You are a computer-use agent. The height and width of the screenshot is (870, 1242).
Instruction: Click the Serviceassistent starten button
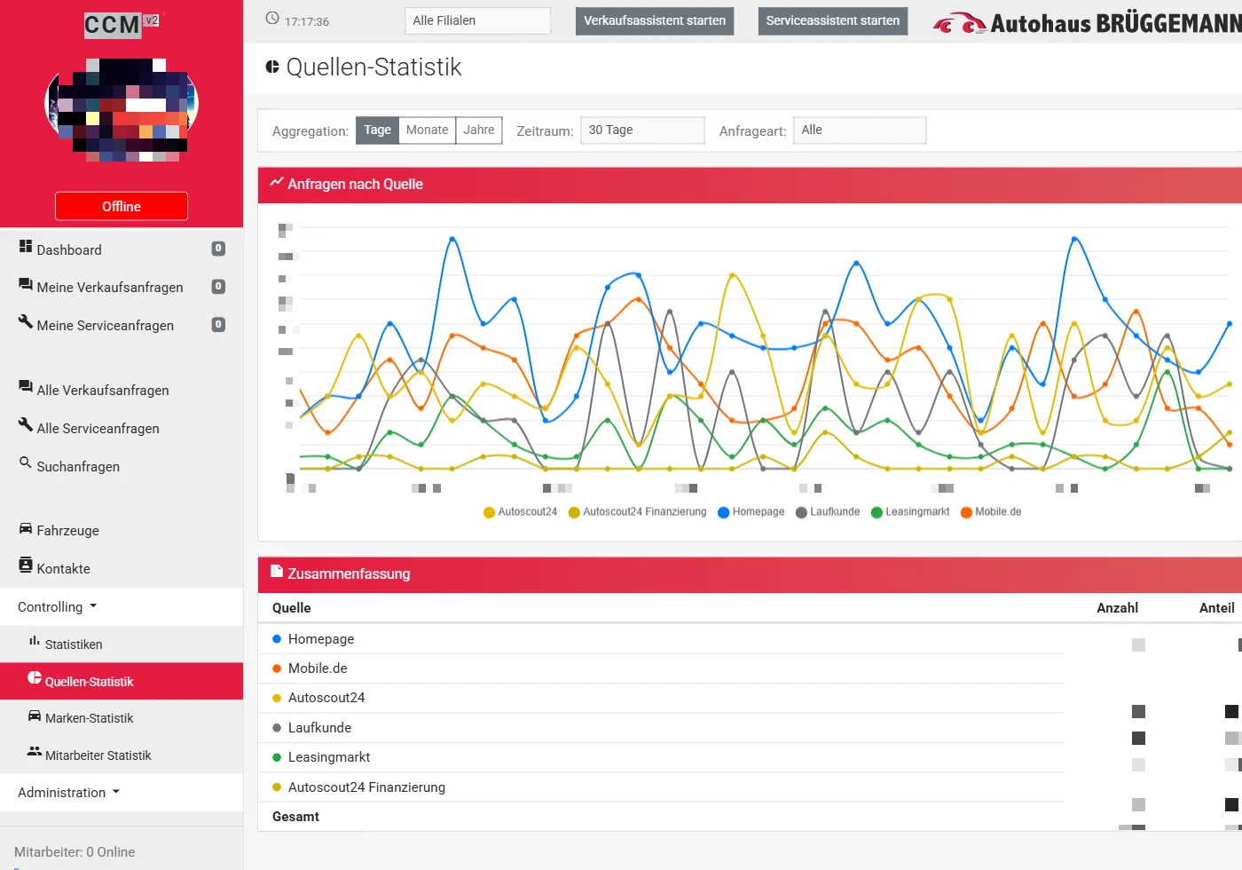[833, 21]
